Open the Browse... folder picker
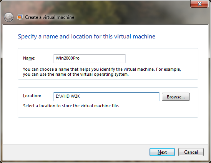The image size is (211, 163). [x=176, y=97]
